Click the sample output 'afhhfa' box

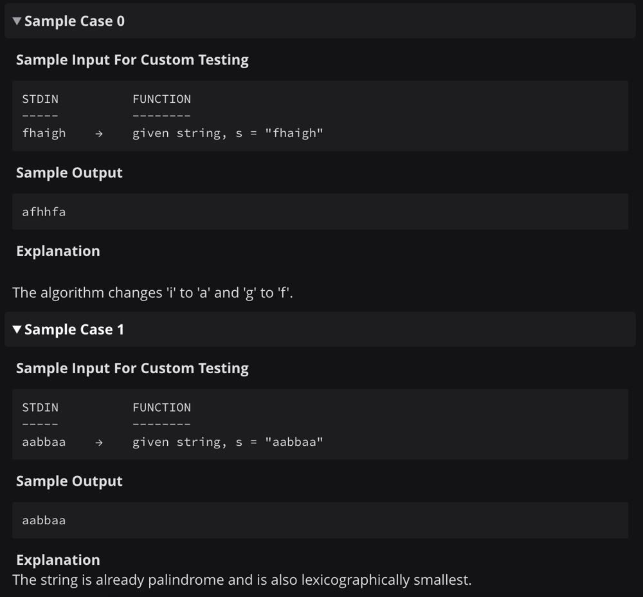point(320,212)
